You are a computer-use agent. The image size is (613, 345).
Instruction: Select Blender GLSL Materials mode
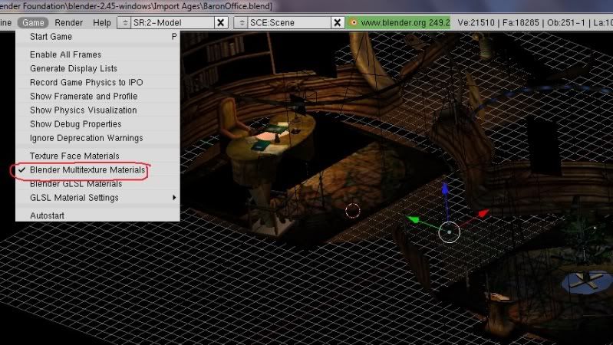tap(97, 184)
